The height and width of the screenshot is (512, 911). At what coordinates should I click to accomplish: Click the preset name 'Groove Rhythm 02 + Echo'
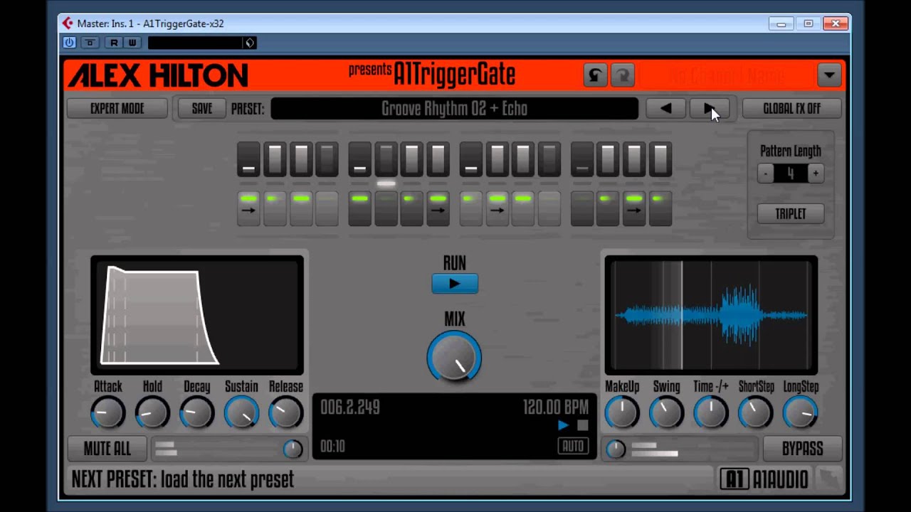click(x=454, y=109)
